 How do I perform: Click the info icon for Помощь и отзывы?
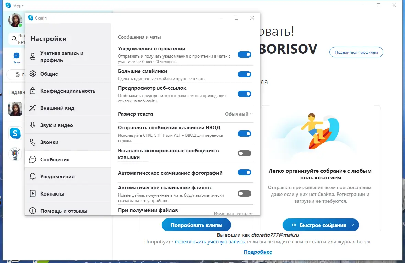[x=33, y=211]
